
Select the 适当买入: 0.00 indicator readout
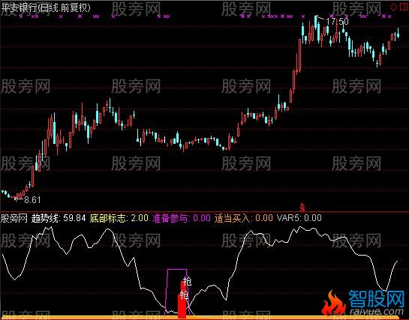244,218
